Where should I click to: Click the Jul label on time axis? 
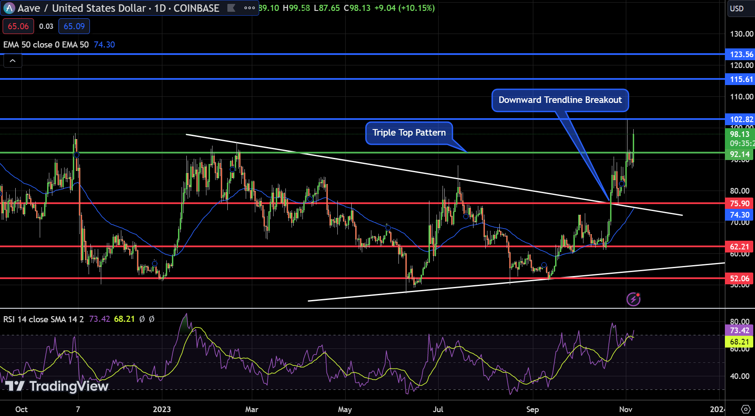coord(438,409)
